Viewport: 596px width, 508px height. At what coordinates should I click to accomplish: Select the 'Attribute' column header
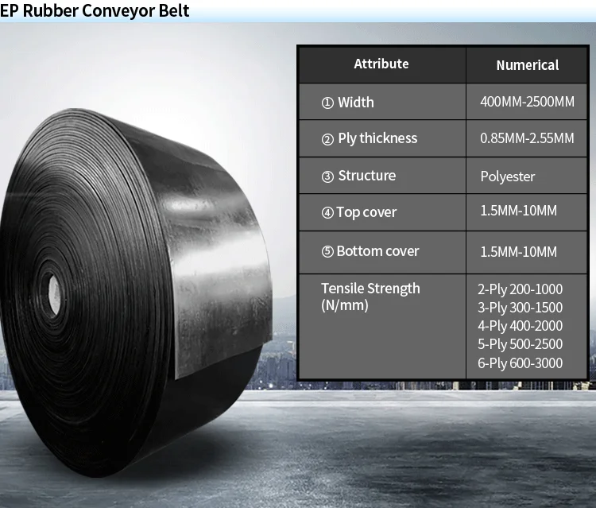[381, 64]
